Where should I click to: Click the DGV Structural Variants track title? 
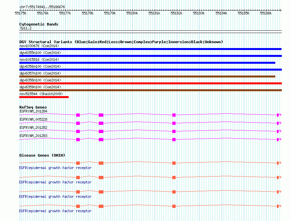point(121,42)
